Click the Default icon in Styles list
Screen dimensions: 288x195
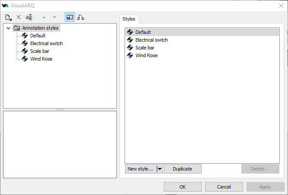130,32
